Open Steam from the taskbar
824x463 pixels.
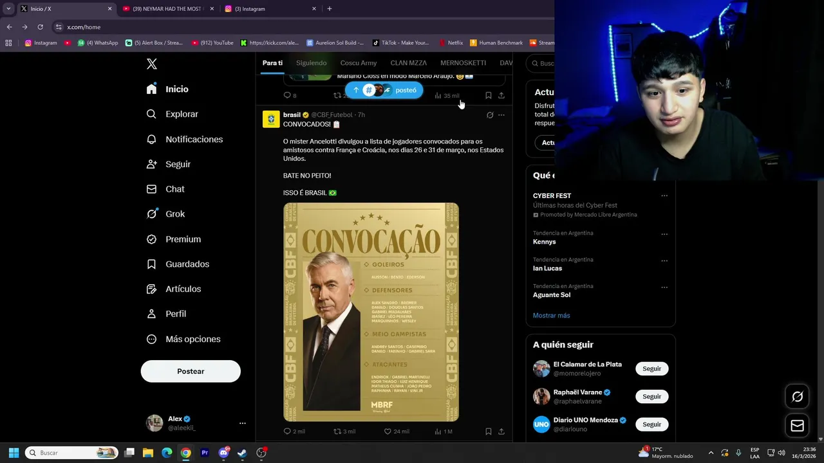(x=242, y=453)
